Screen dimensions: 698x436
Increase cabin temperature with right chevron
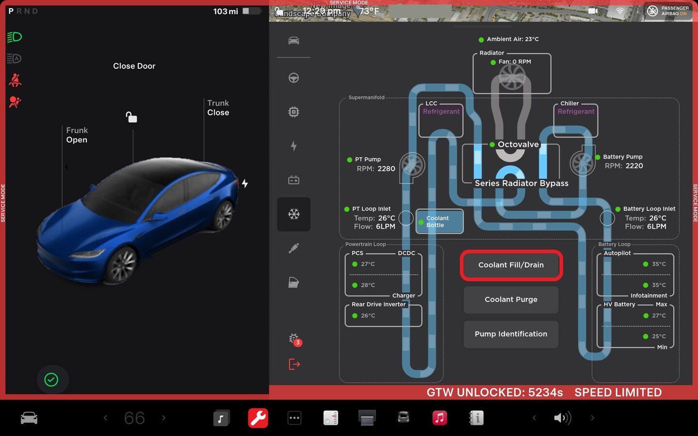tap(164, 418)
